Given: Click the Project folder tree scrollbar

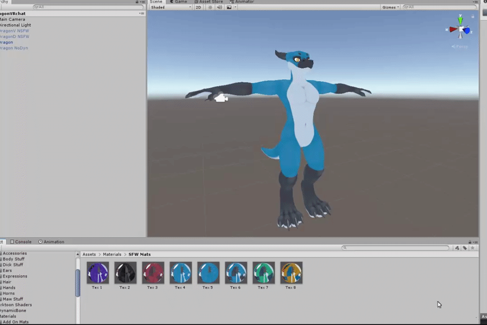Looking at the screenshot, I should [x=77, y=283].
